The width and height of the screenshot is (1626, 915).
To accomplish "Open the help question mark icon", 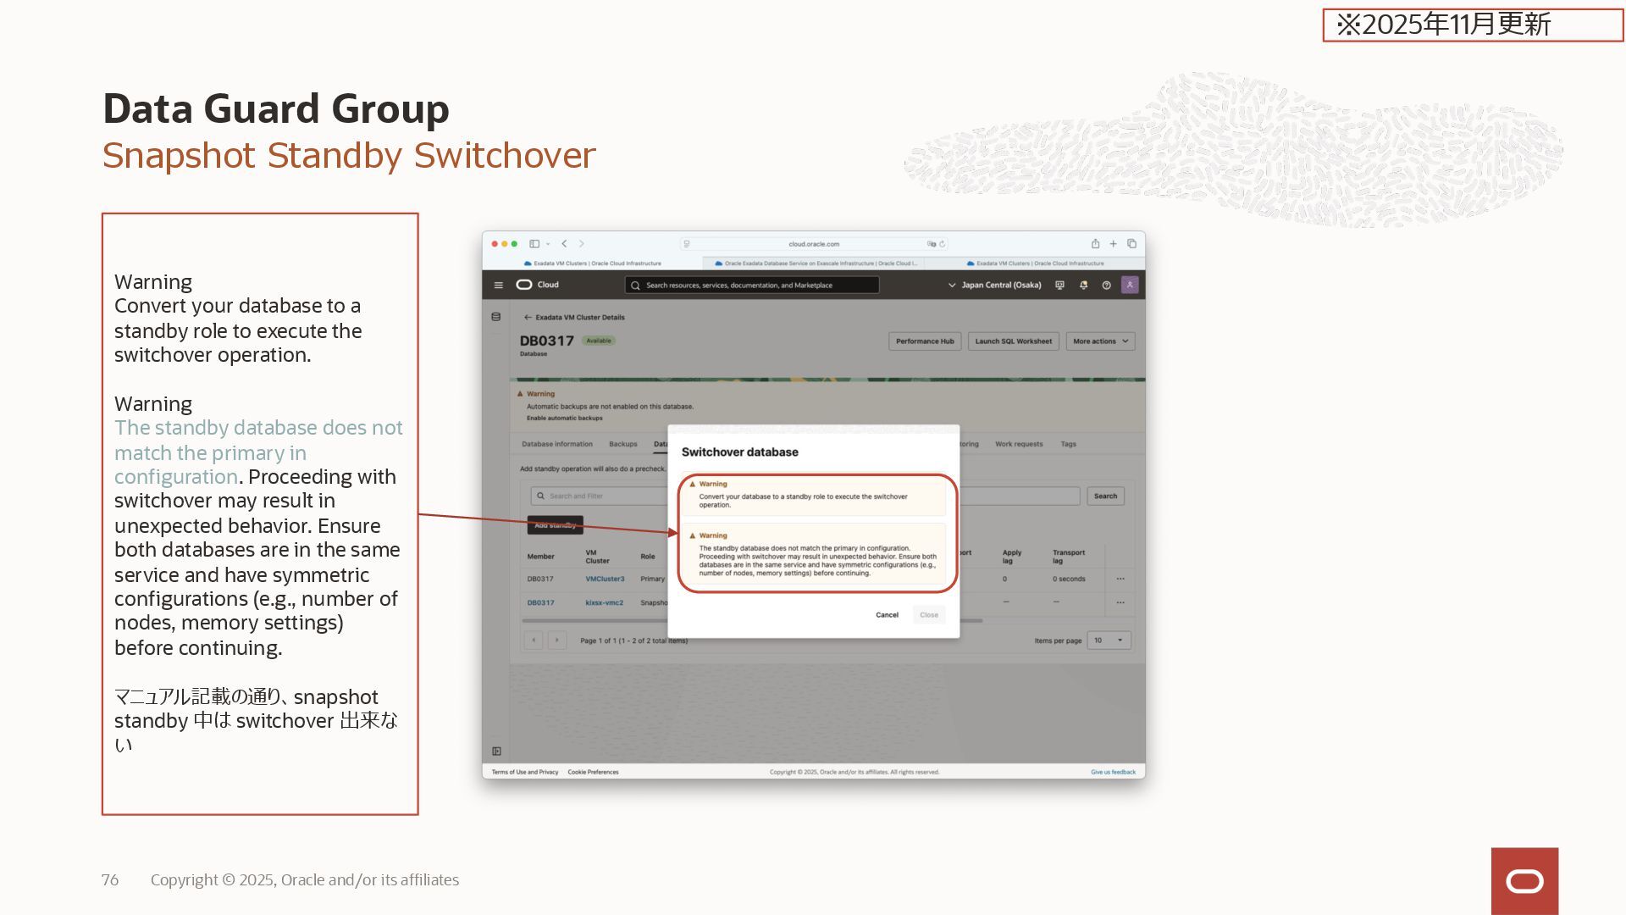I will (1106, 286).
